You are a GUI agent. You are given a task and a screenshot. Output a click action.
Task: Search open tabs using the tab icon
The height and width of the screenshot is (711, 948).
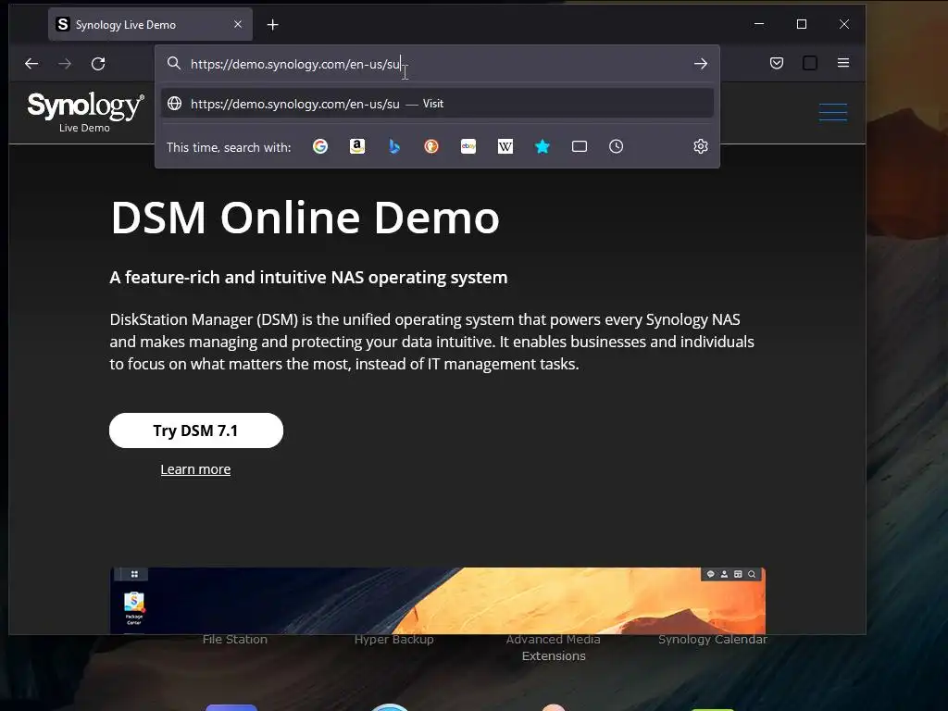[580, 146]
